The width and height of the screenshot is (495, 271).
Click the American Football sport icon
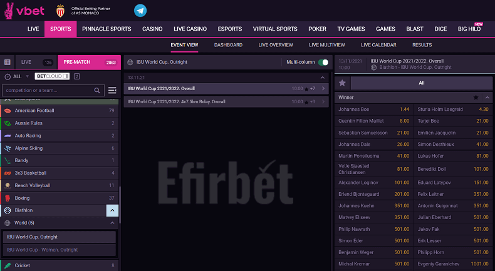click(x=8, y=111)
